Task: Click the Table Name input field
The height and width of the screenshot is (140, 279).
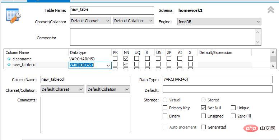Action: click(x=112, y=10)
